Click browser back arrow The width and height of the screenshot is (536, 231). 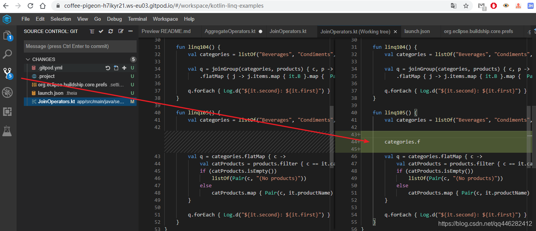[6, 6]
